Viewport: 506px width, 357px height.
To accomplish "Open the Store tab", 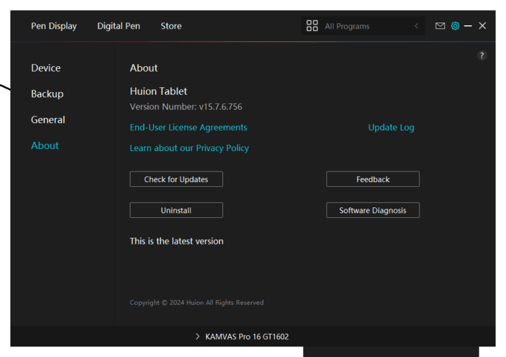I will pyautogui.click(x=171, y=26).
